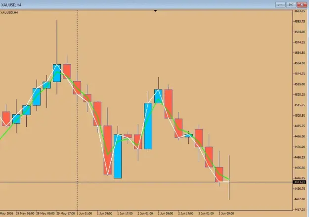
Task: Click the 29 May 01:00 time label
Action: pos(25,214)
